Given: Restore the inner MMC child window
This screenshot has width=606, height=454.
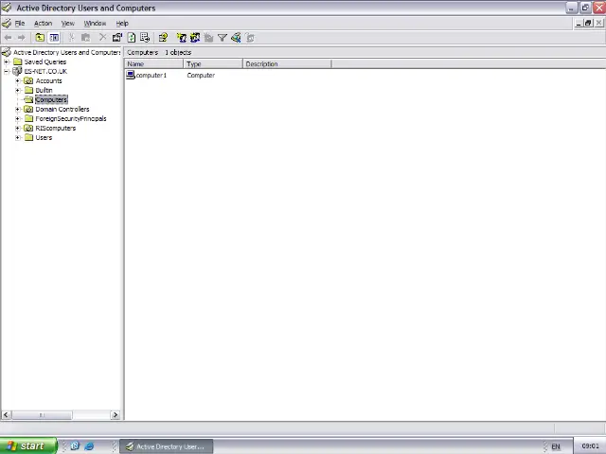Looking at the screenshot, I should (588, 23).
